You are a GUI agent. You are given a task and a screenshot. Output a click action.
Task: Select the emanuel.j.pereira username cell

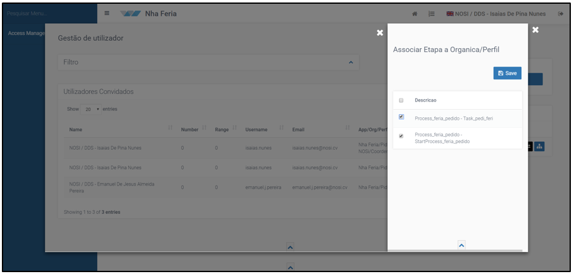[263, 187]
